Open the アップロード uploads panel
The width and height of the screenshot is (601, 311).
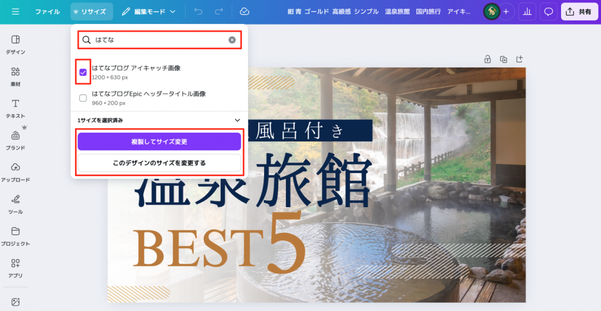(x=15, y=172)
